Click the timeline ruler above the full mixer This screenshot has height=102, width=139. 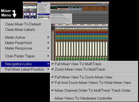80,25
